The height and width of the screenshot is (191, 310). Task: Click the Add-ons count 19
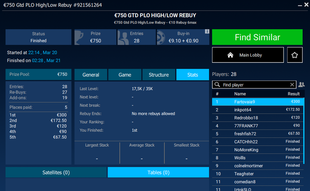coord(65,98)
